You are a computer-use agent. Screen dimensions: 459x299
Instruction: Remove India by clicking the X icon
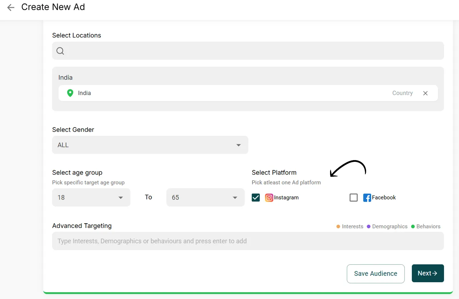pos(425,93)
